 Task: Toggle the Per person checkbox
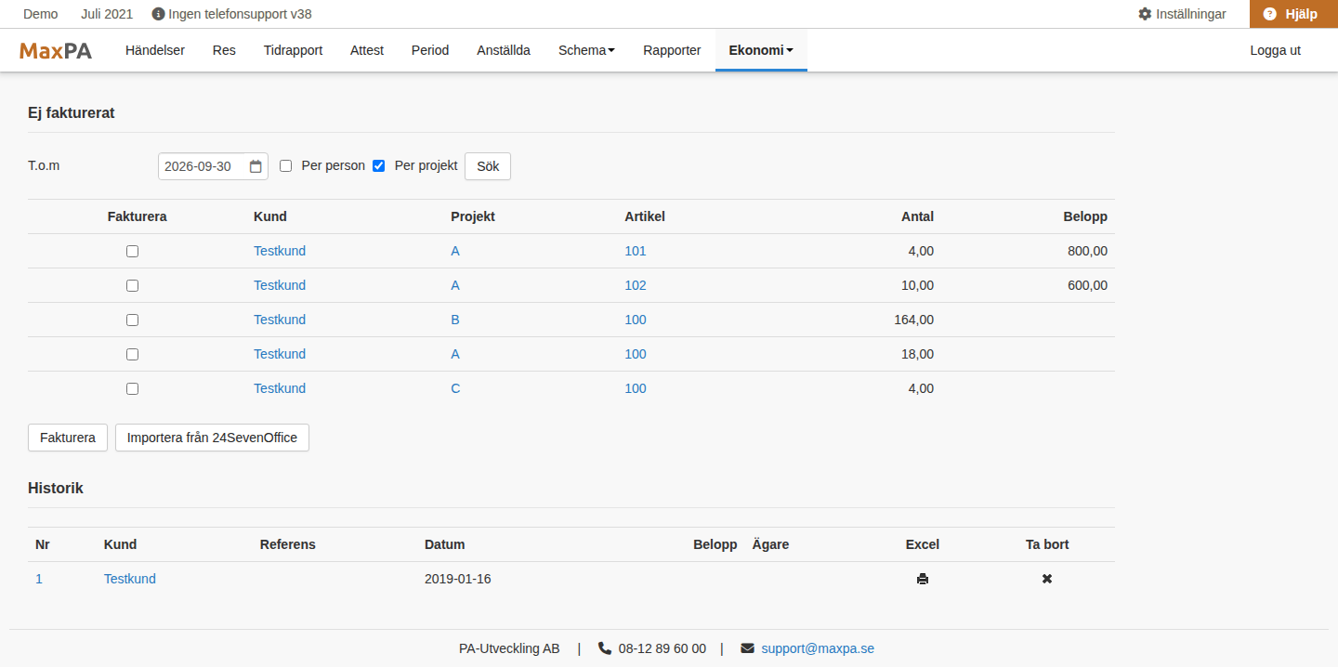point(286,166)
